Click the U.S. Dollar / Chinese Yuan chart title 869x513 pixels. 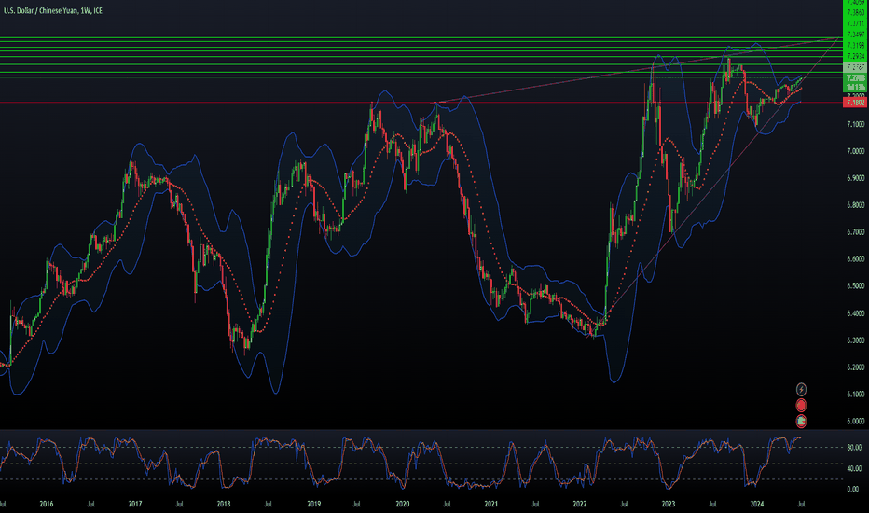[53, 10]
